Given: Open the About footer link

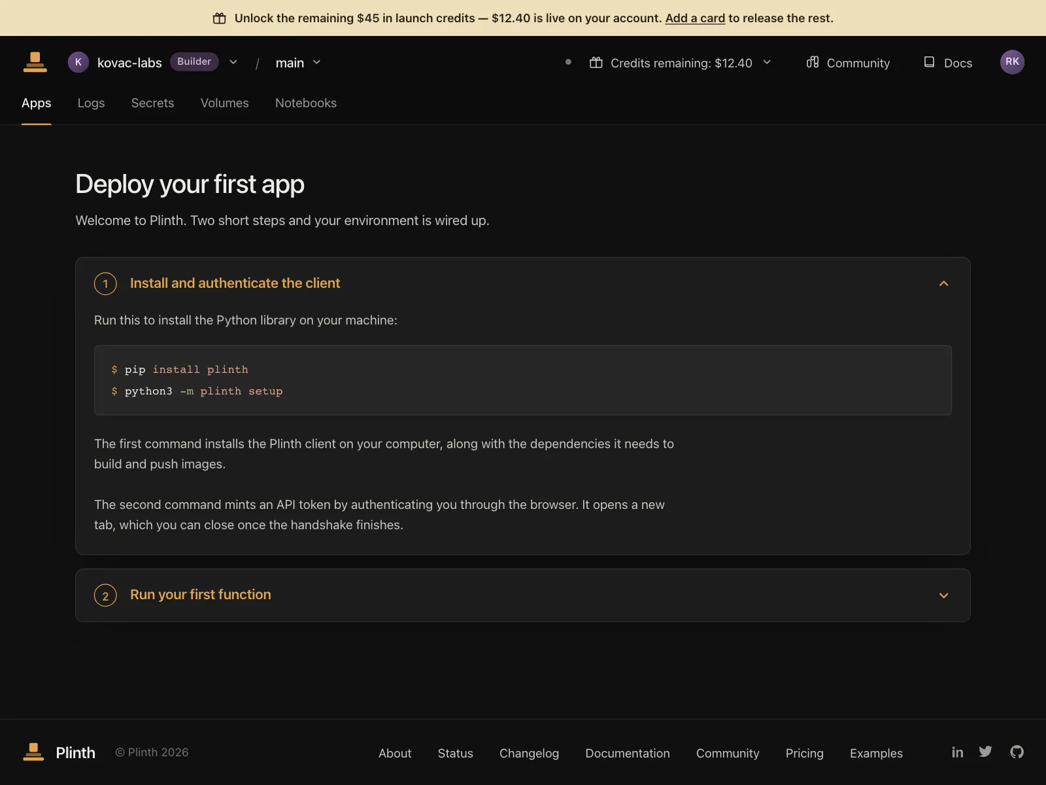Looking at the screenshot, I should tap(395, 753).
